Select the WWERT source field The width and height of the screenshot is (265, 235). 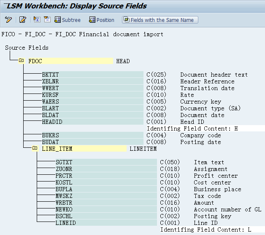pyautogui.click(x=92, y=88)
